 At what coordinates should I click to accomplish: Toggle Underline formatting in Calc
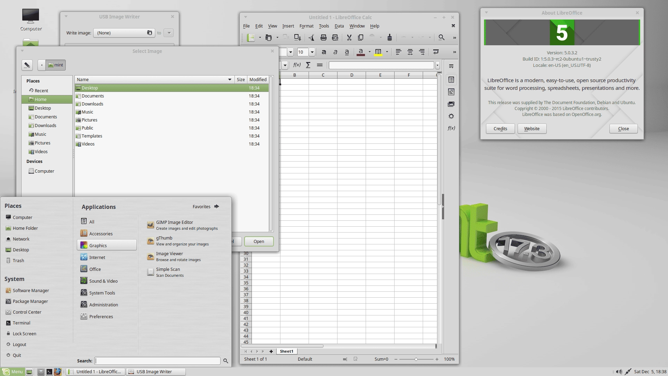click(x=347, y=52)
